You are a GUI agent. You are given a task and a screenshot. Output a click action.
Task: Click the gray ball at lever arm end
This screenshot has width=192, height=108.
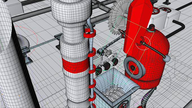[x=167, y=59]
